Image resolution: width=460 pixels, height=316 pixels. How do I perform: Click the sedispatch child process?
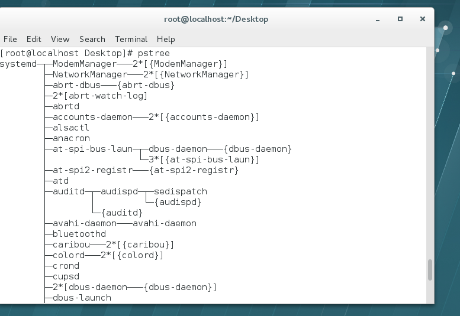click(x=181, y=191)
